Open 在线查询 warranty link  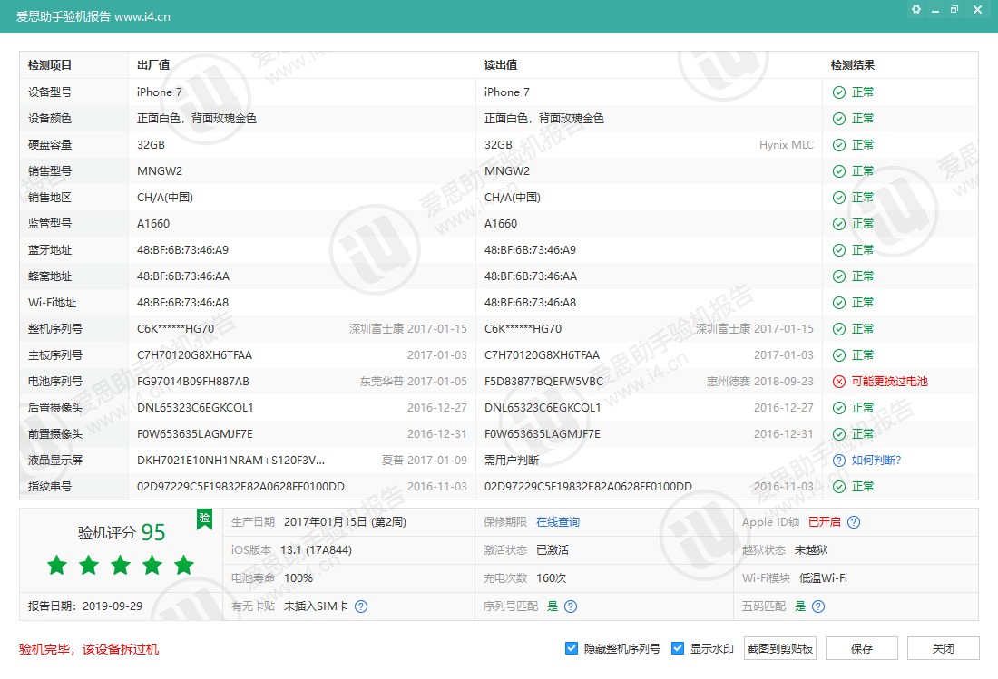click(558, 522)
